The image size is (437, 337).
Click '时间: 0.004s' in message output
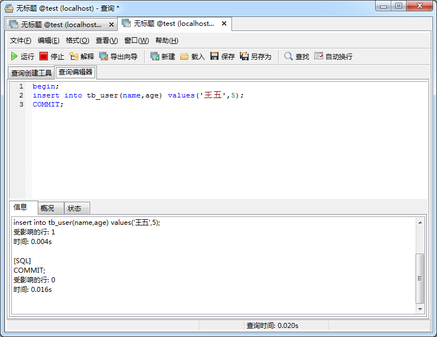tap(33, 242)
